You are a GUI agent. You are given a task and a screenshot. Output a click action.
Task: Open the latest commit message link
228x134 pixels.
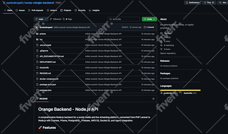72,27
